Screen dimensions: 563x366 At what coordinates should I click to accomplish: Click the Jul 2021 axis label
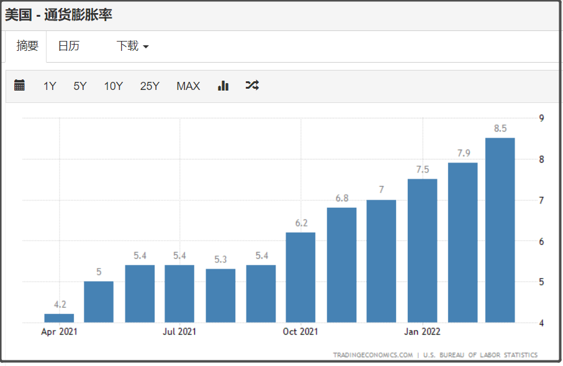click(x=179, y=331)
